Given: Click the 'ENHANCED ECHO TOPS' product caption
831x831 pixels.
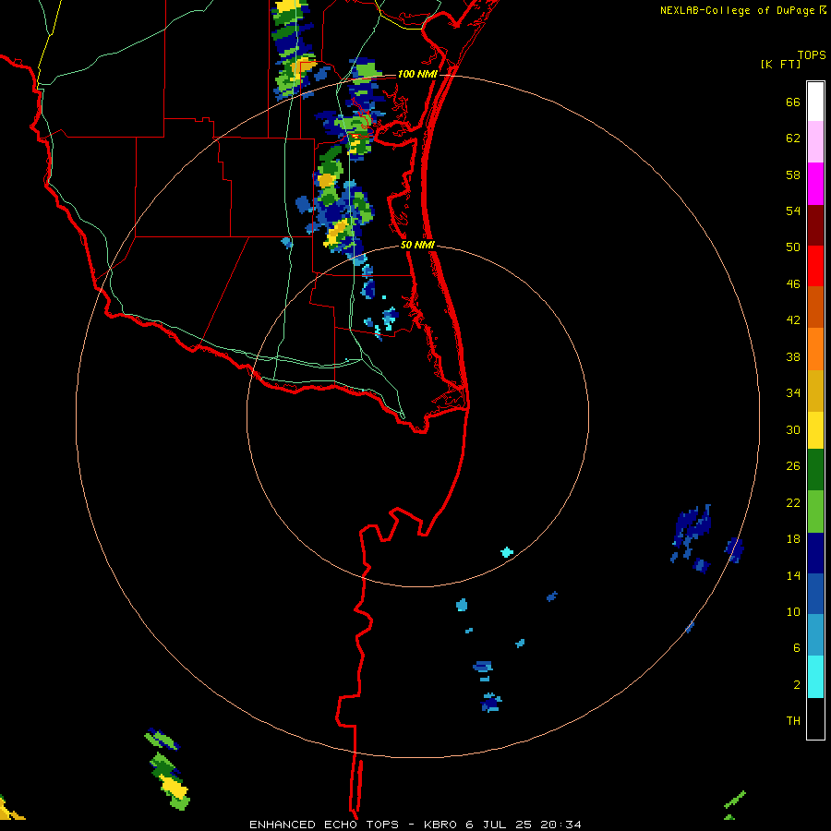Looking at the screenshot, I should coord(324,825).
